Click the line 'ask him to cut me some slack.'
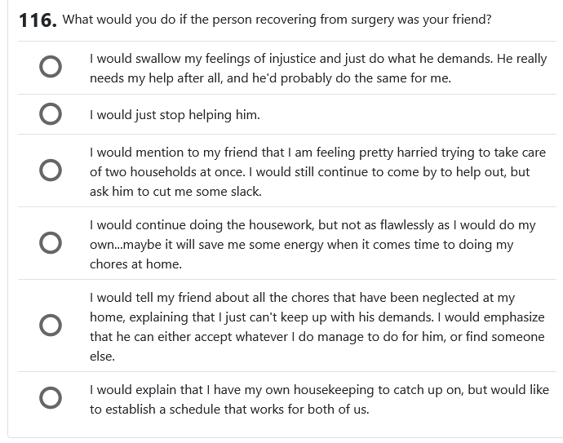The width and height of the screenshot is (563, 443). [175, 192]
